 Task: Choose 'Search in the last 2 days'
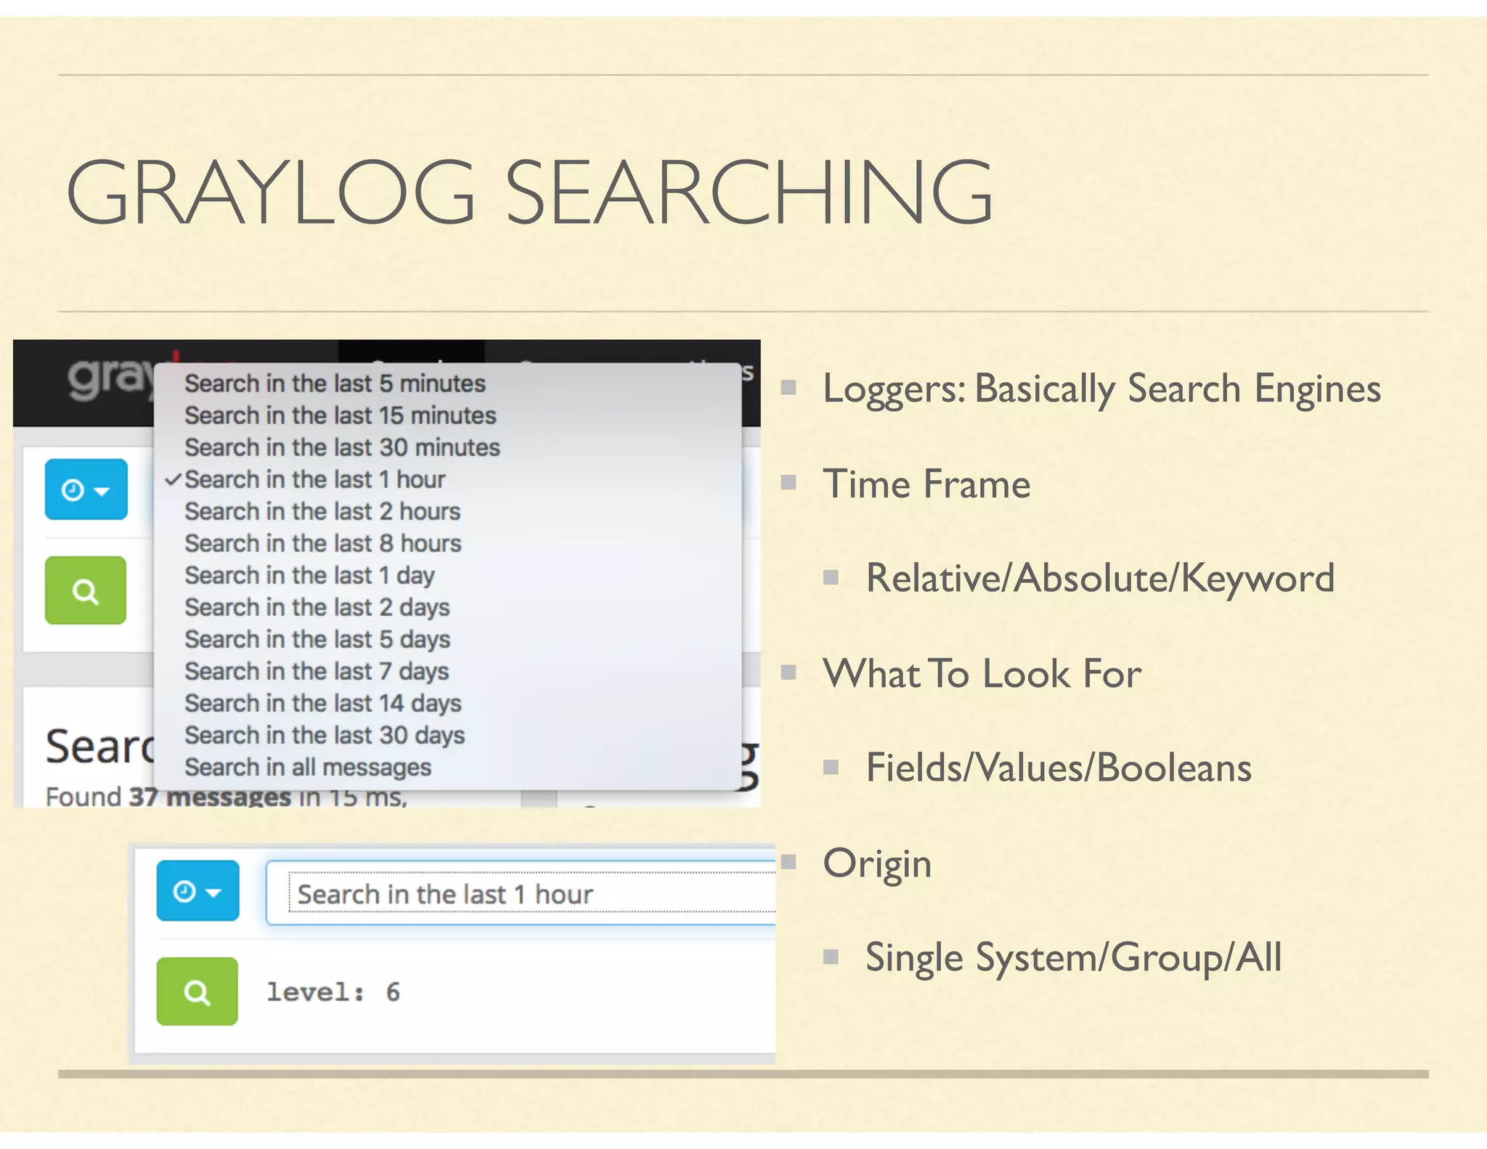(448, 607)
